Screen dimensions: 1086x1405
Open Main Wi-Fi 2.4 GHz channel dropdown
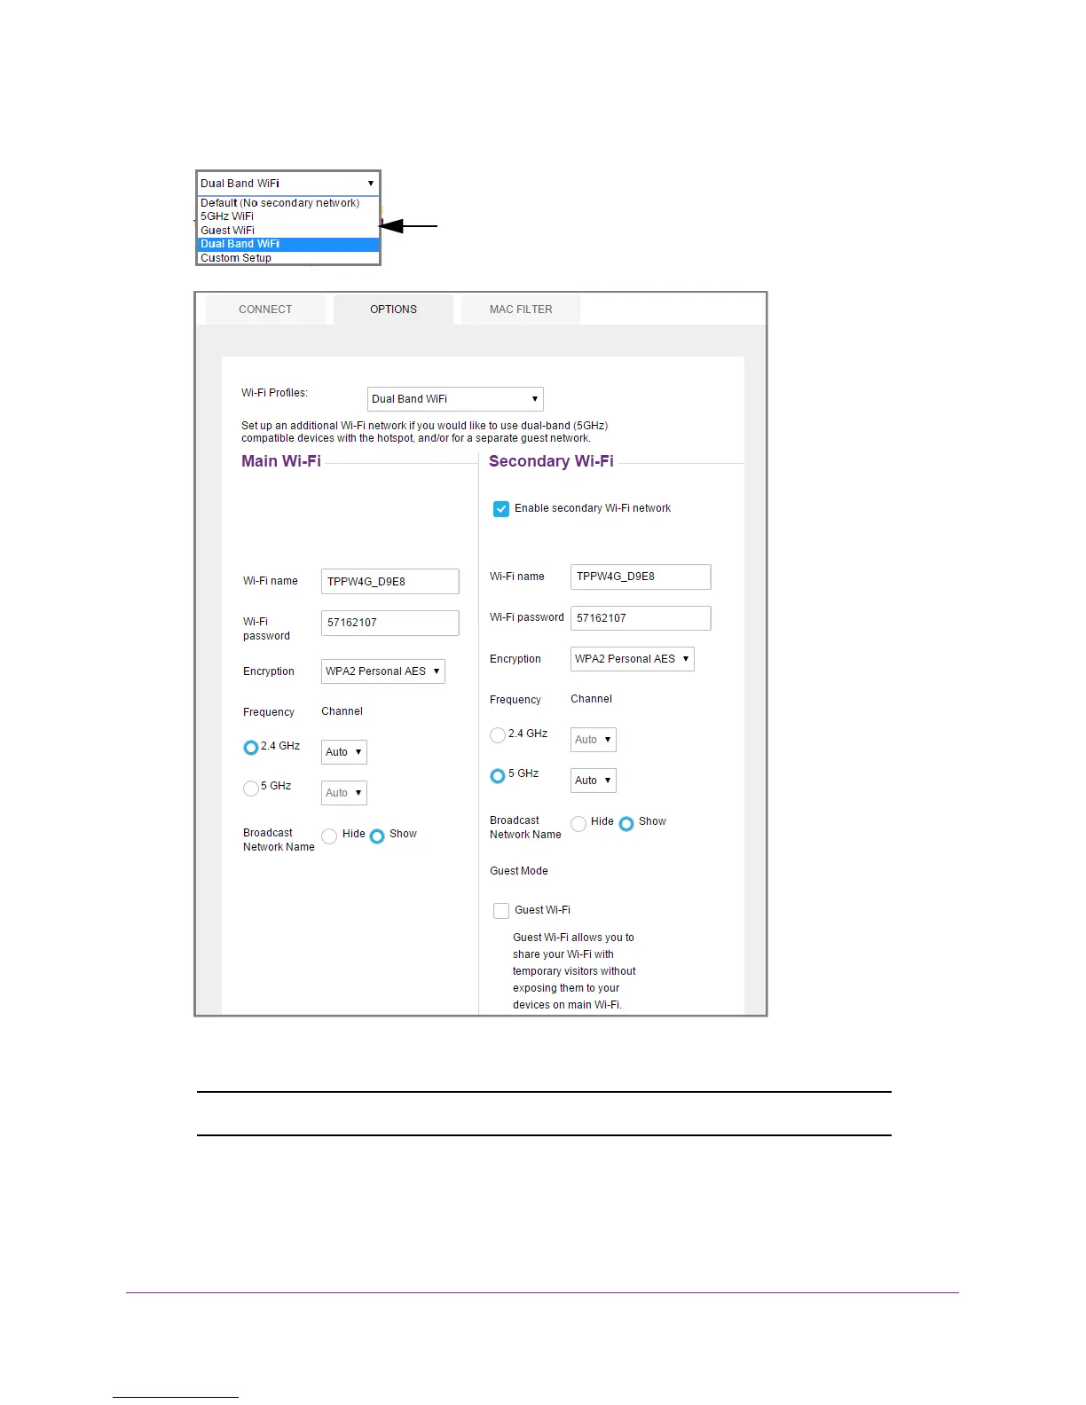(343, 752)
